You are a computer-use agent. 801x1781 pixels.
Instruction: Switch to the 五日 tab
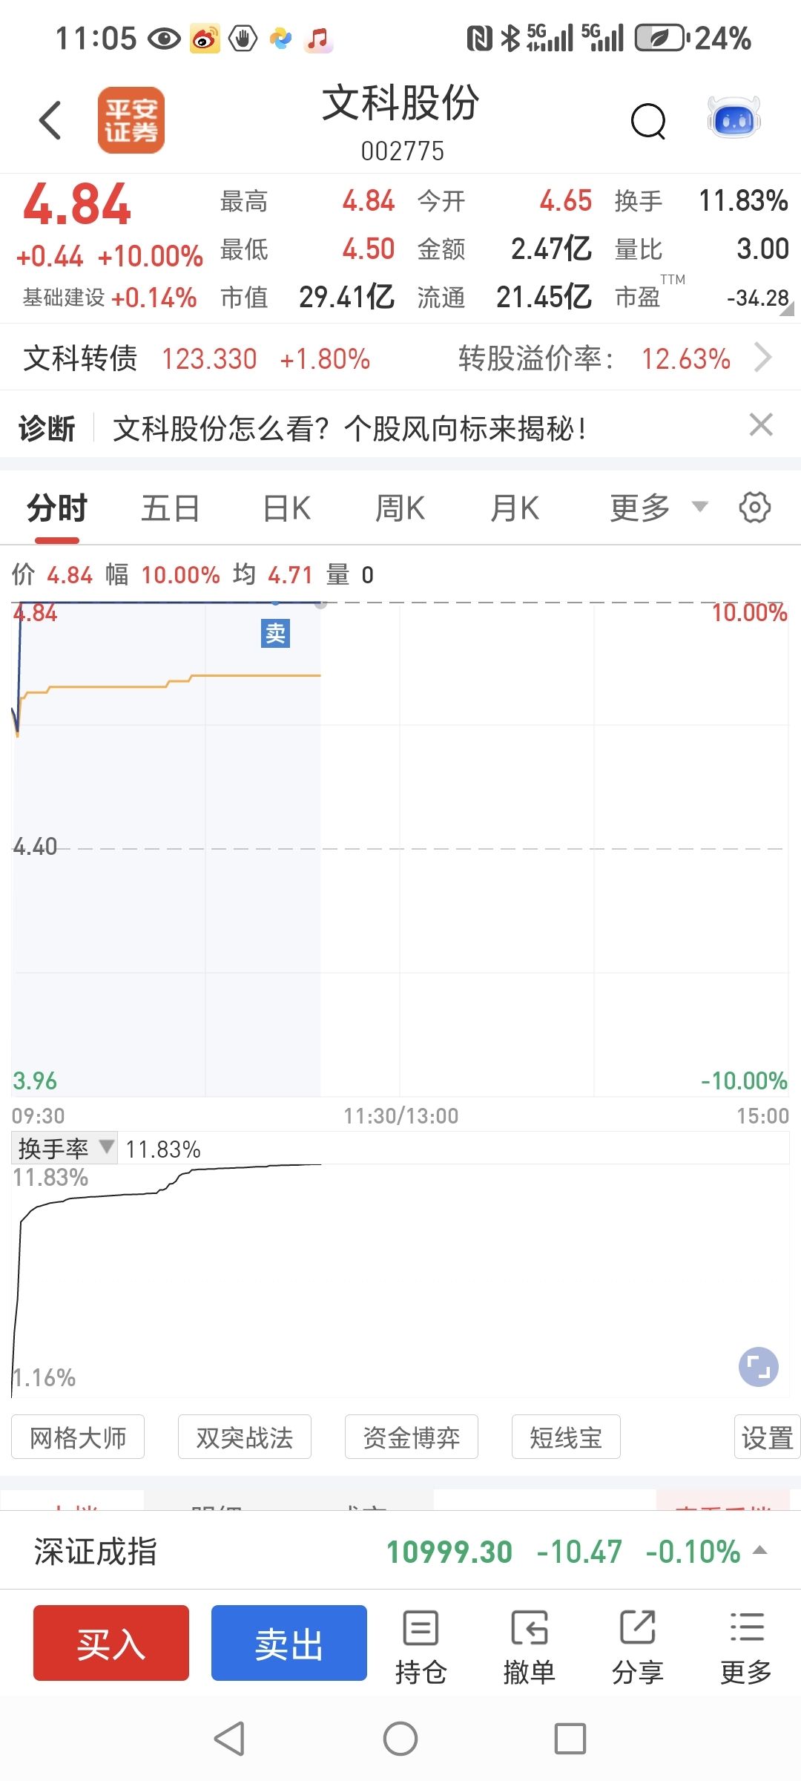tap(171, 508)
